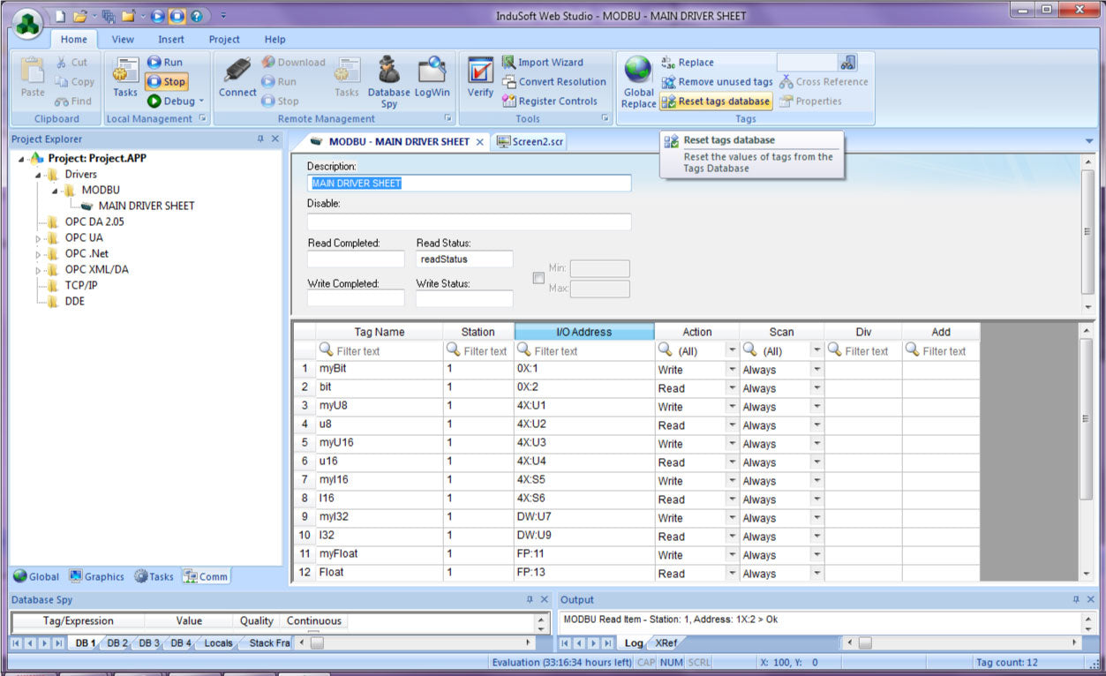Click the Replace tags button
The width and height of the screenshot is (1106, 676).
click(688, 63)
